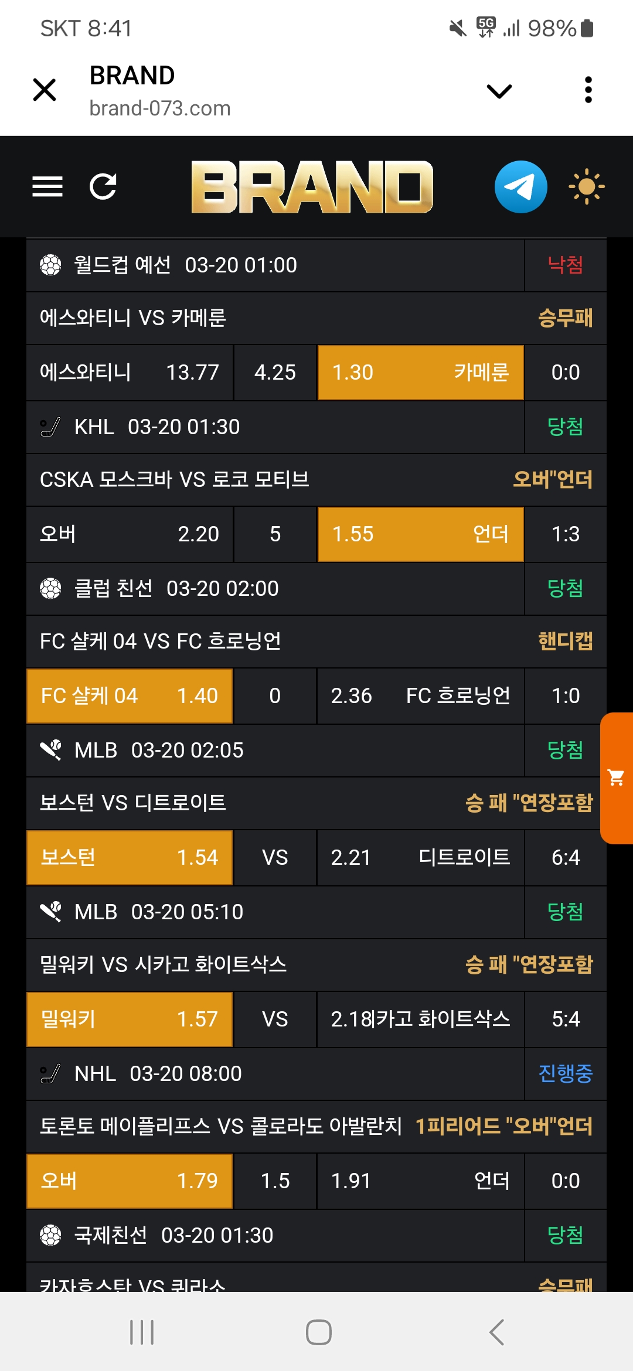633x1371 pixels.
Task: Choose FC 샬케 04 at 1.40
Action: (130, 696)
